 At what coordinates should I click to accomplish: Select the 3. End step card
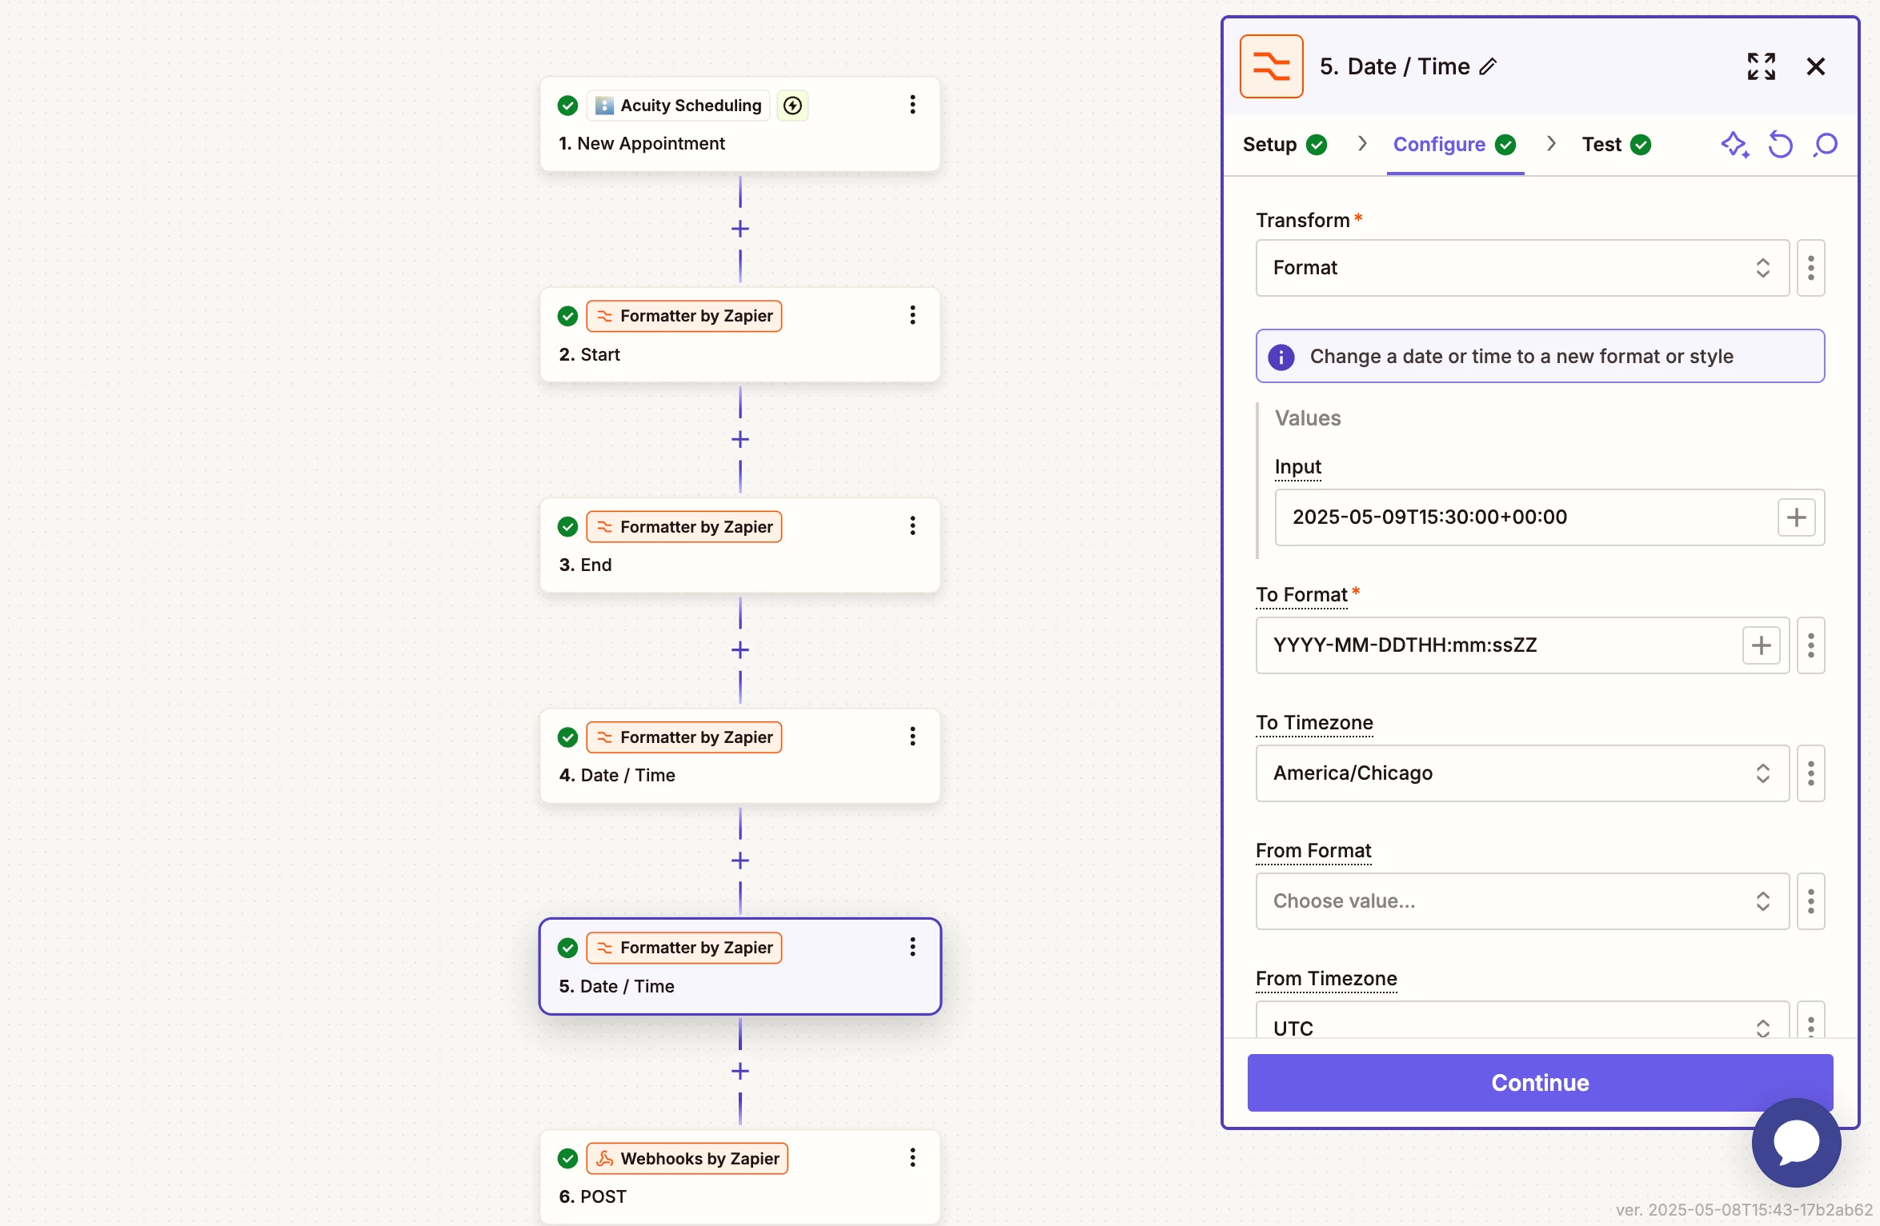[x=740, y=545]
